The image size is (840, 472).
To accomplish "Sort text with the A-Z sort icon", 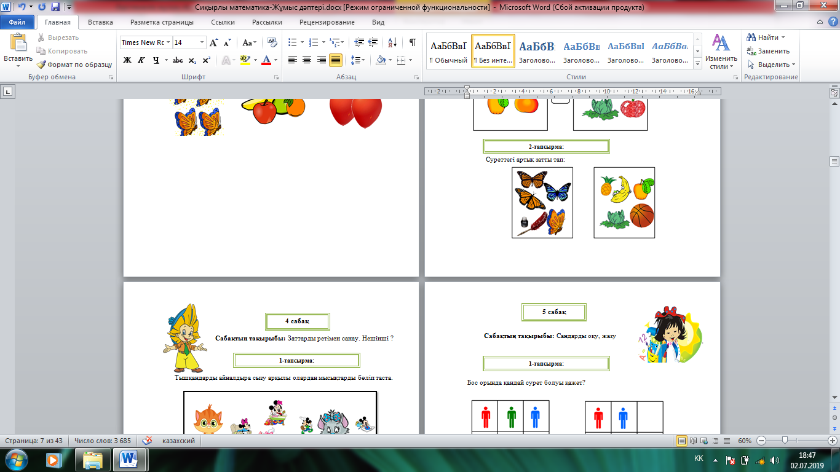I will [391, 42].
